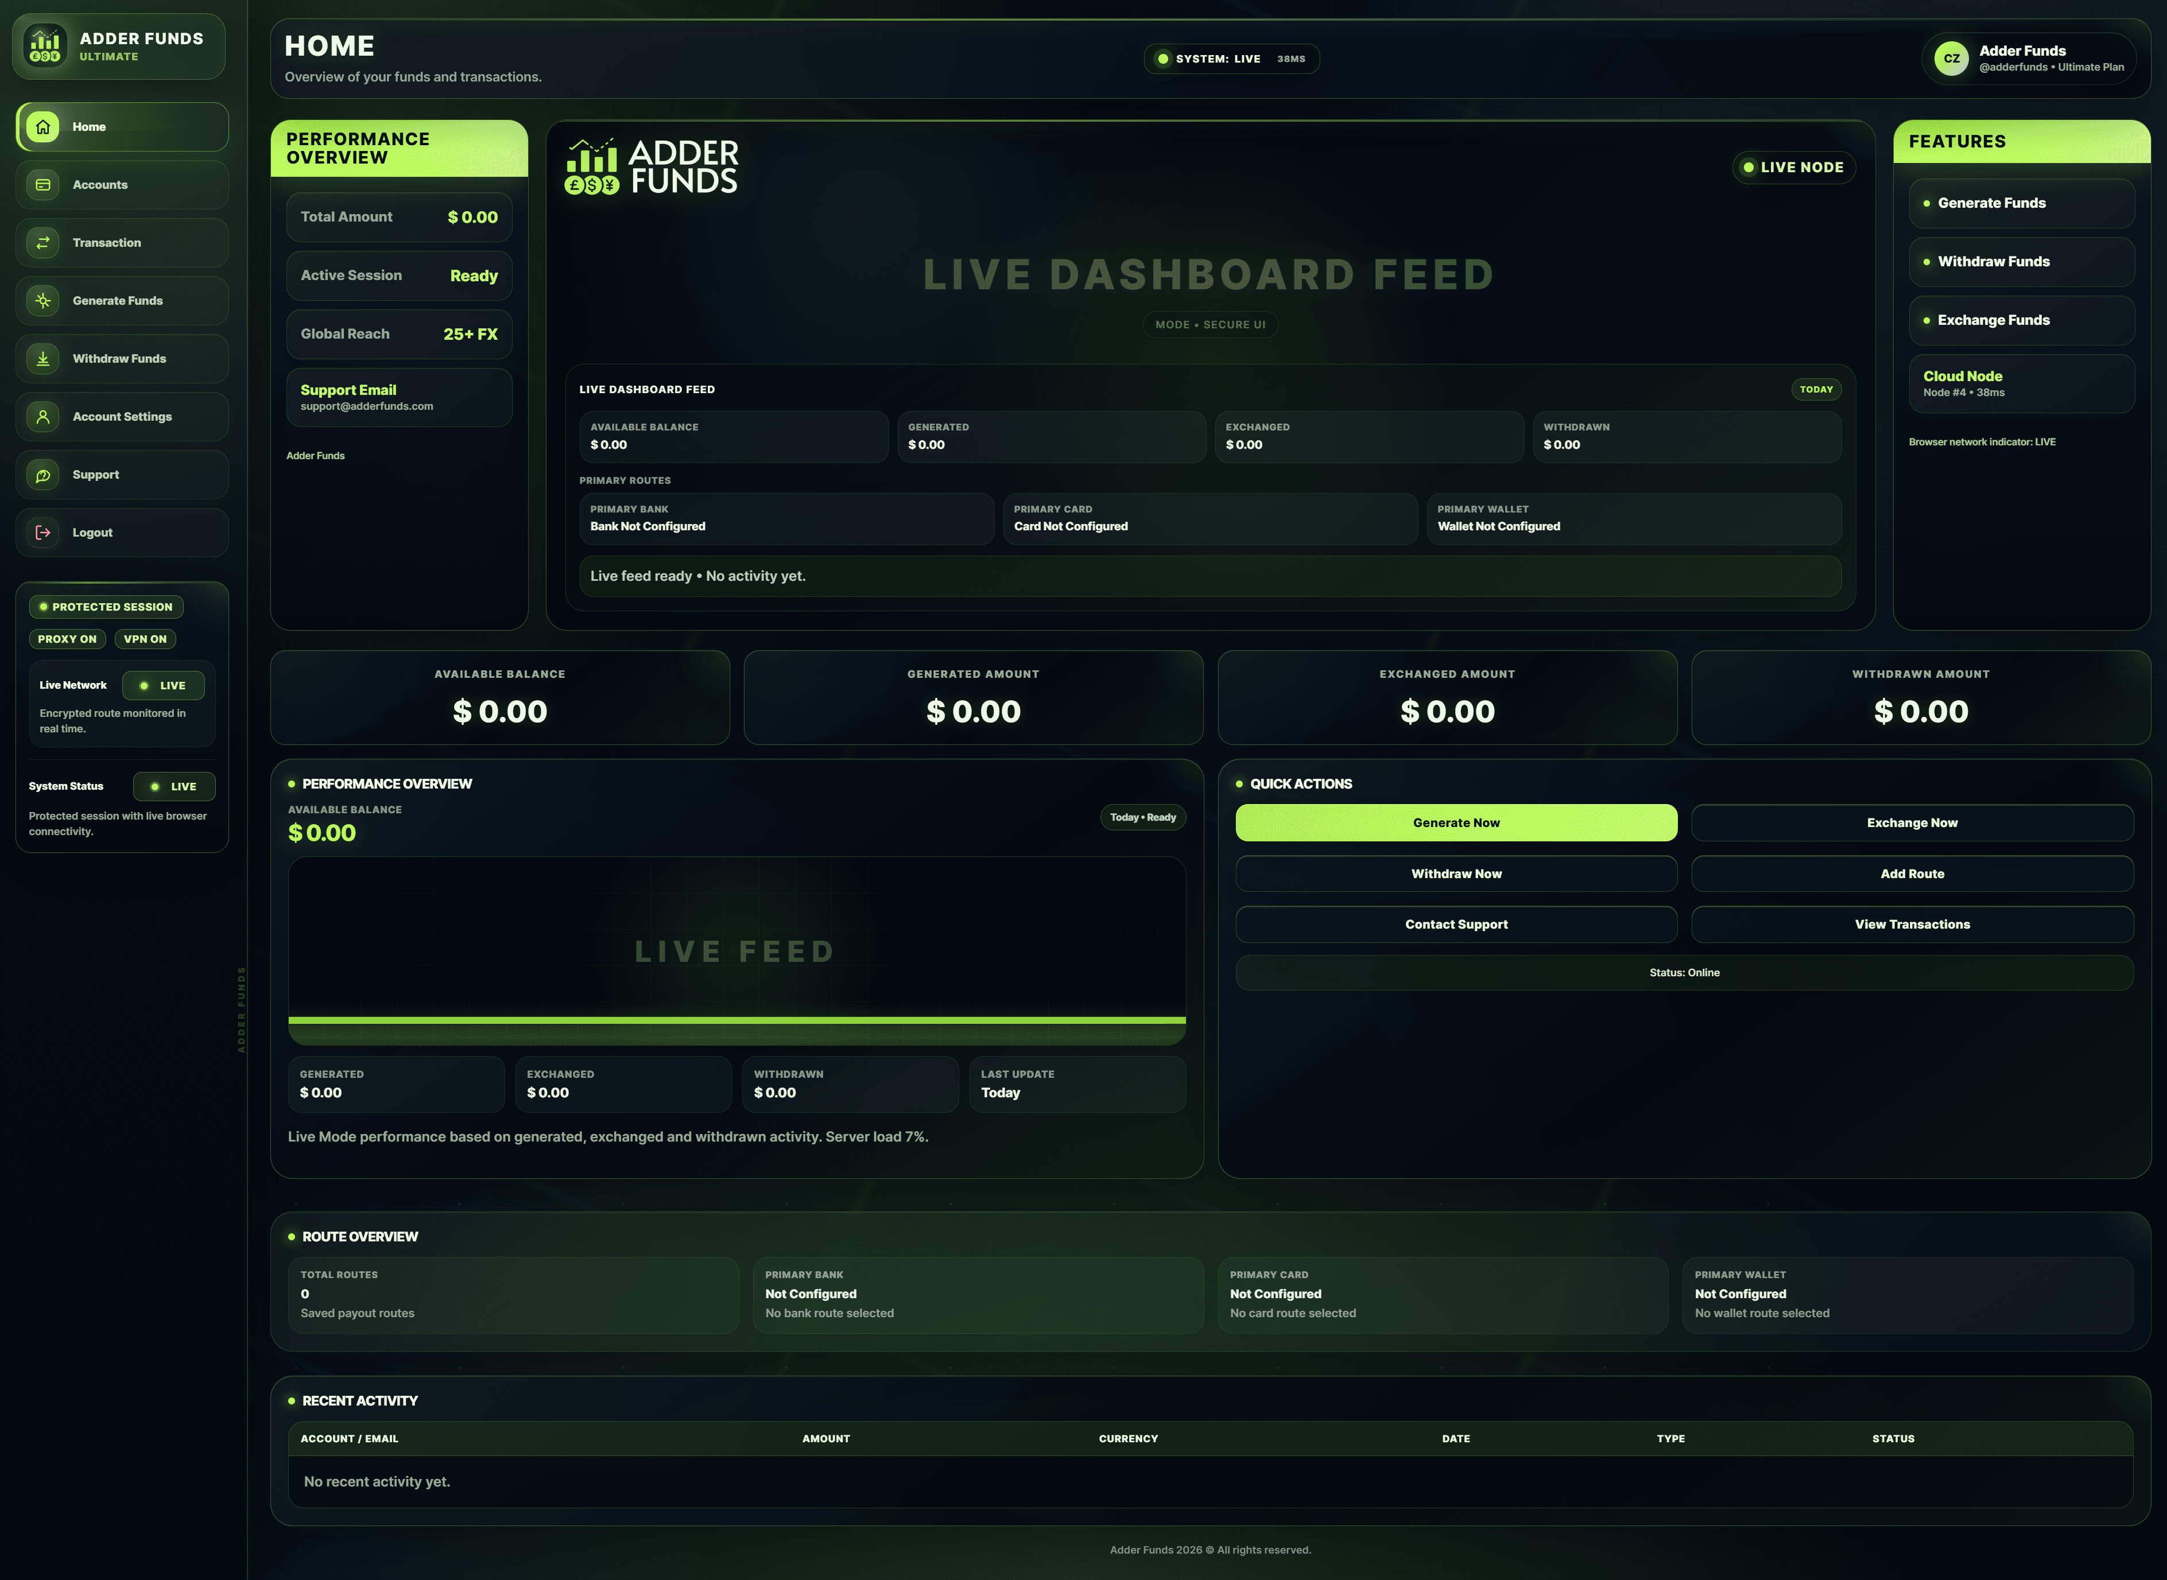The image size is (2167, 1580).
Task: Click the ACCOUNT / EMAIL column header
Action: pyautogui.click(x=349, y=1438)
